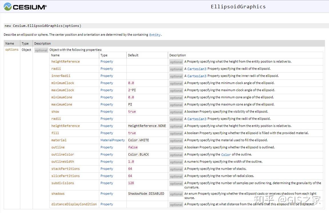Click the subdivisions property name
This screenshot has width=329, height=213.
click(x=63, y=183)
